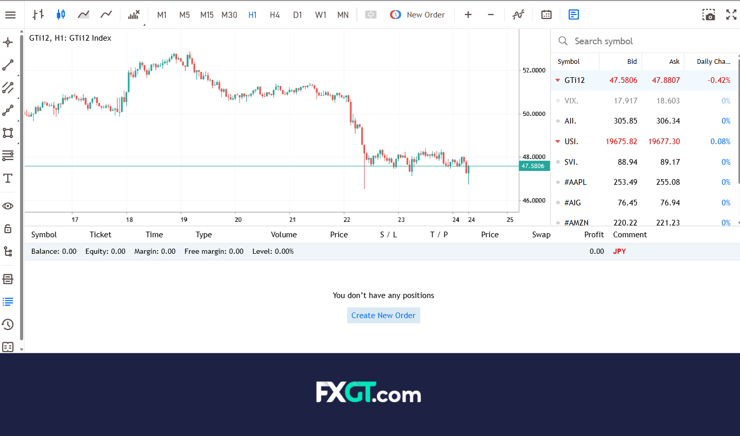
Task: Select the crosshair cursor tool
Action: (8, 43)
